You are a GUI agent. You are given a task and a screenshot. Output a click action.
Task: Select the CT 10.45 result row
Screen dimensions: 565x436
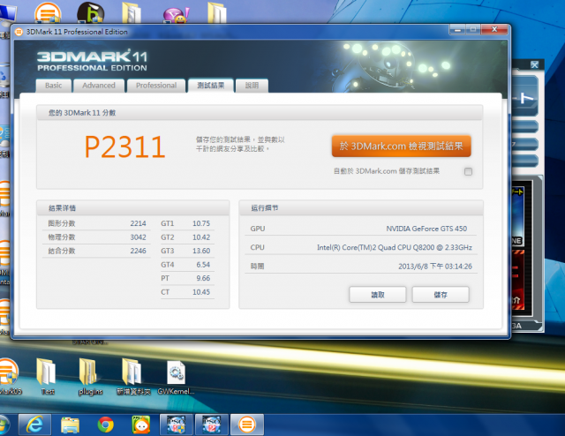187,292
